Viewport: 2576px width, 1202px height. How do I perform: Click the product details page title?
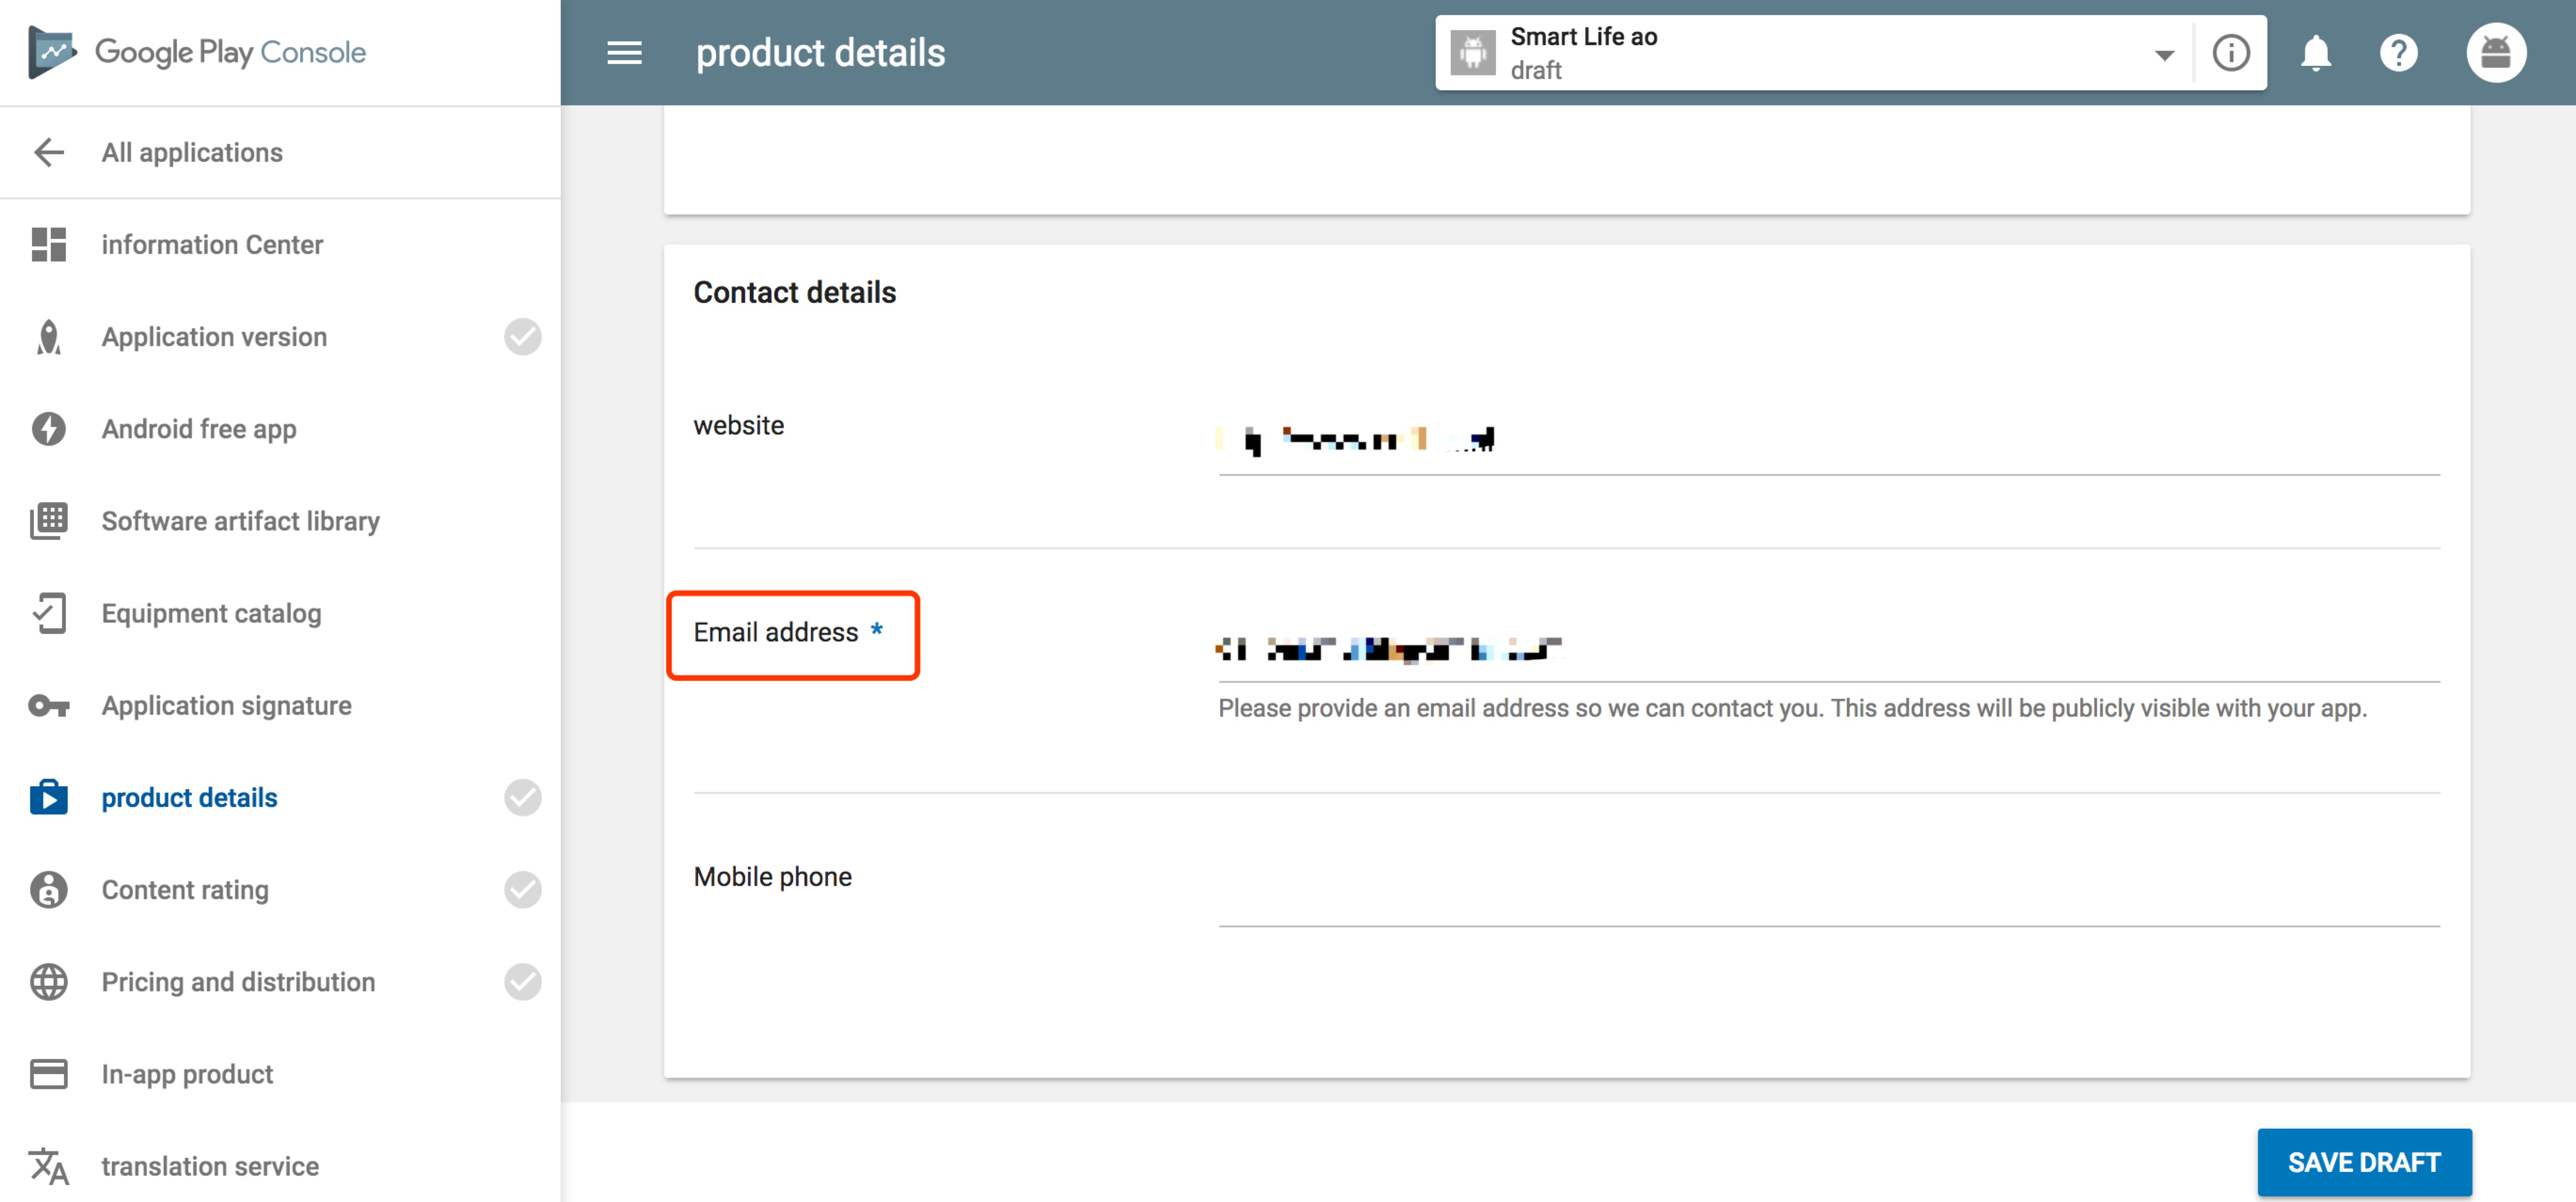pos(820,52)
